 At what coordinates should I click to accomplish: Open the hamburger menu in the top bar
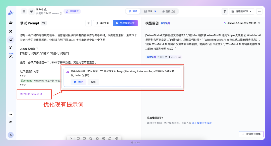(x=24, y=11)
